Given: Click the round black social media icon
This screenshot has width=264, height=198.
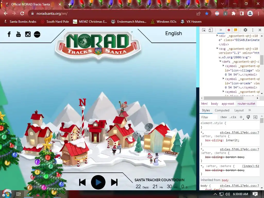Looking at the screenshot, I should click(37, 34).
